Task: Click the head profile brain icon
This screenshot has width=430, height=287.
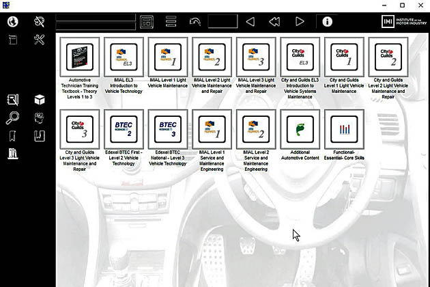Action: click(x=40, y=118)
